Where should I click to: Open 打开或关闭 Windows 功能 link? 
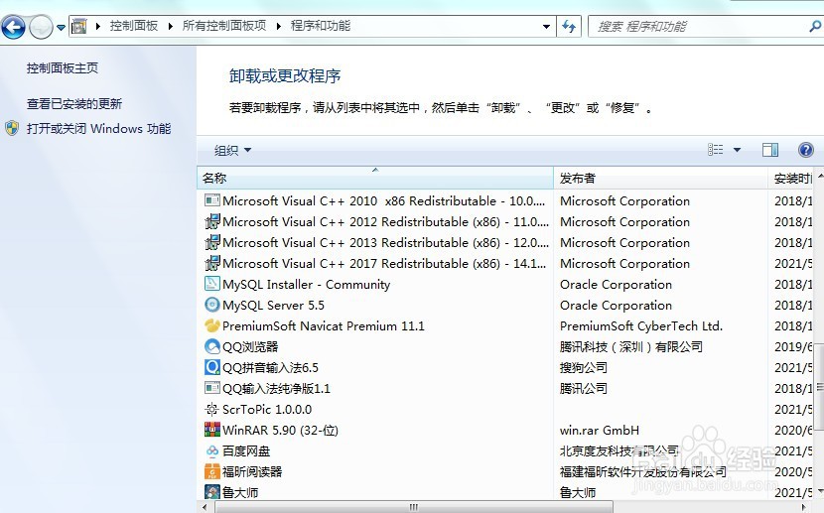point(99,129)
